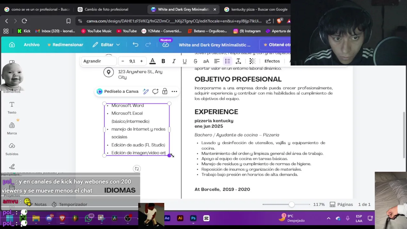
Task: Undo the last action in Canva
Action: (x=135, y=45)
